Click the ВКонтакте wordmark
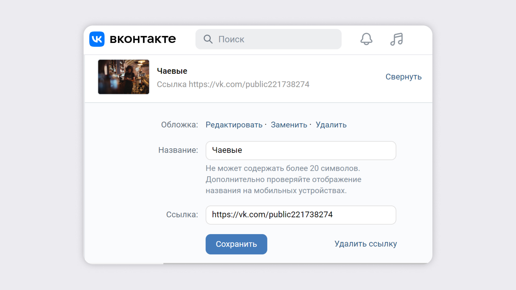Viewport: 516px width, 290px height. [x=143, y=39]
